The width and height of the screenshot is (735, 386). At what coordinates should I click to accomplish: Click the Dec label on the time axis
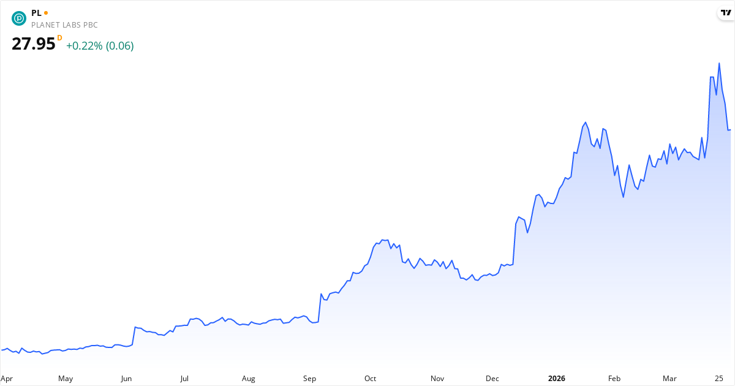[x=492, y=379]
